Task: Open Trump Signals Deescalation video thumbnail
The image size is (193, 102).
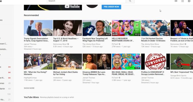Action: (x=38, y=28)
